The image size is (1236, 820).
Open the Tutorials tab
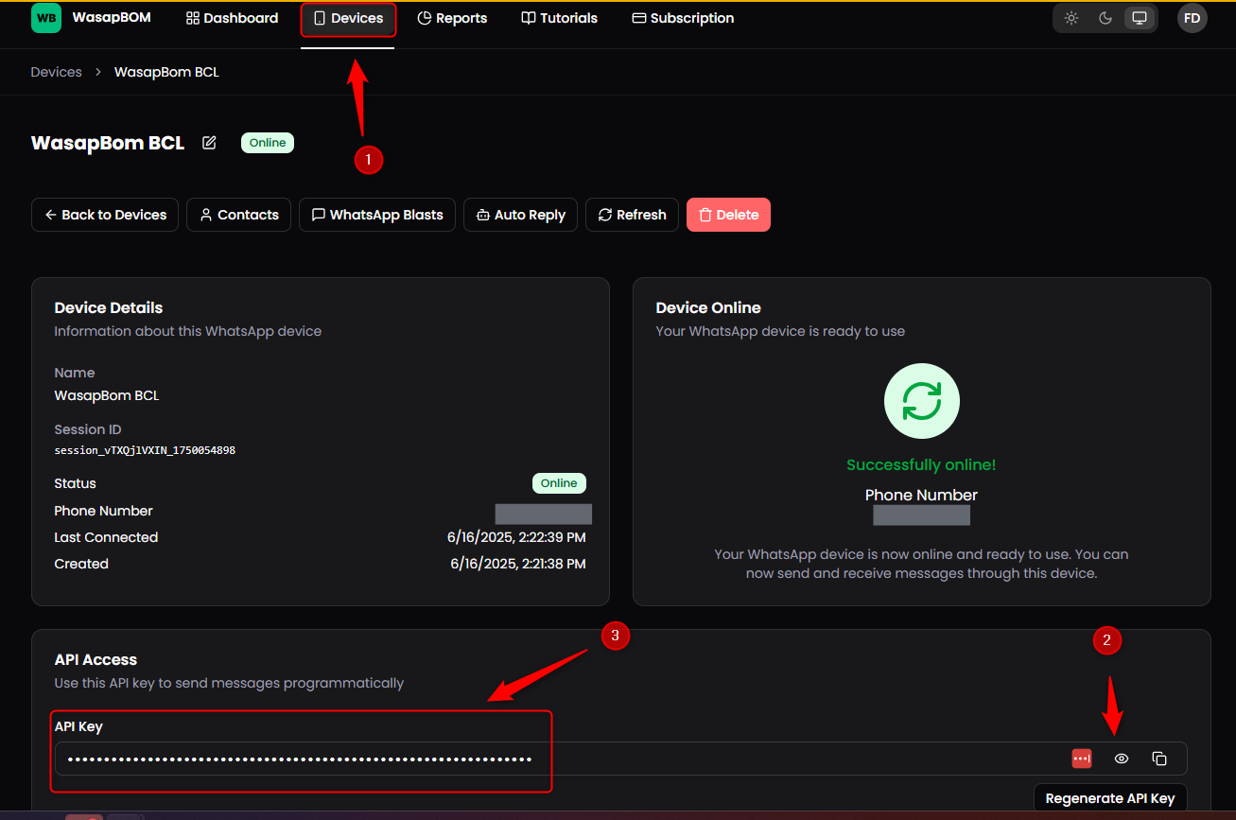tap(560, 18)
